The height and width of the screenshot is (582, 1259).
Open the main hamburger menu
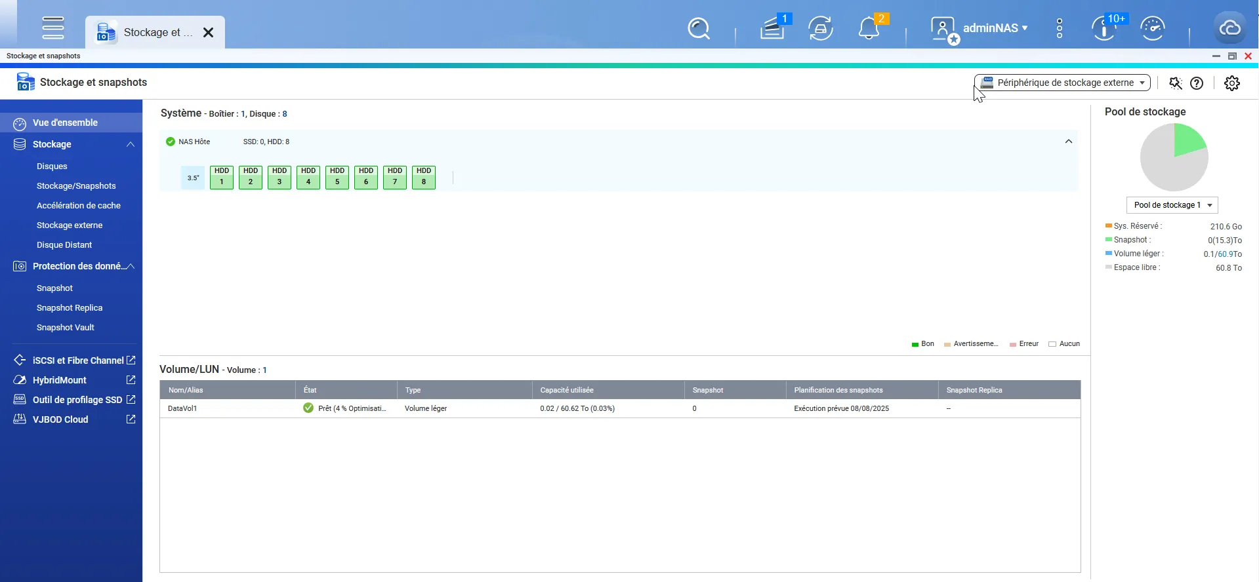(x=53, y=28)
